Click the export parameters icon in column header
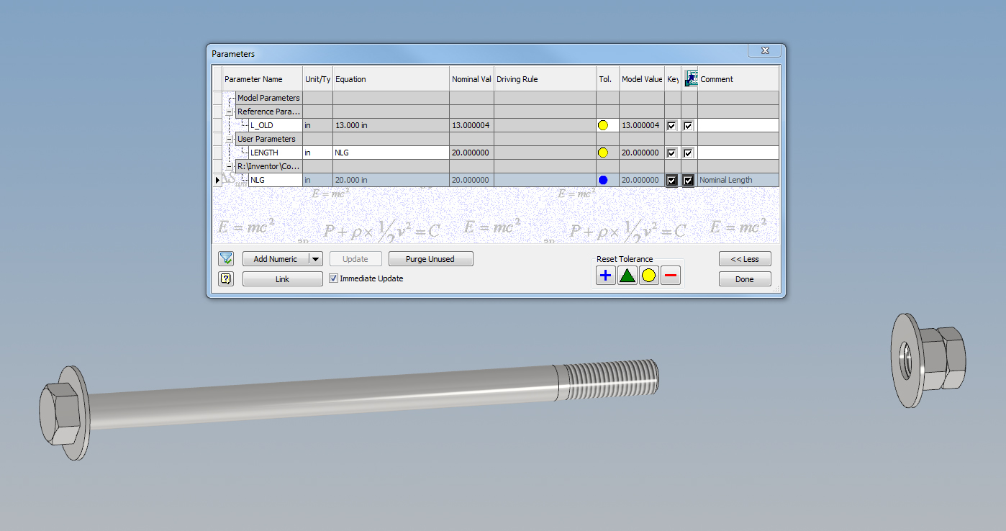 (690, 78)
